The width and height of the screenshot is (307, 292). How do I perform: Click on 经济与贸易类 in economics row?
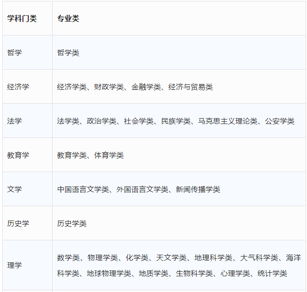[190, 87]
